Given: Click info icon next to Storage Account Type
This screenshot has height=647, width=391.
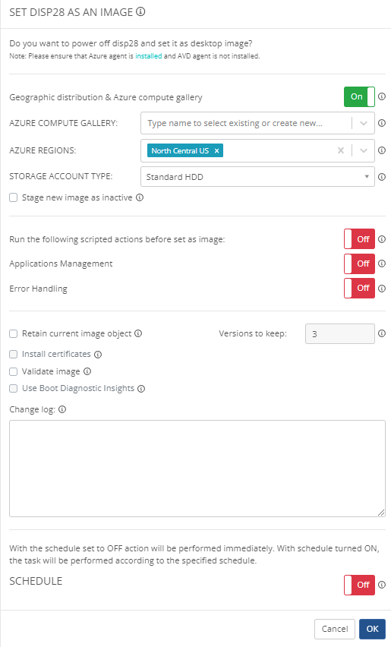Looking at the screenshot, I should (382, 177).
